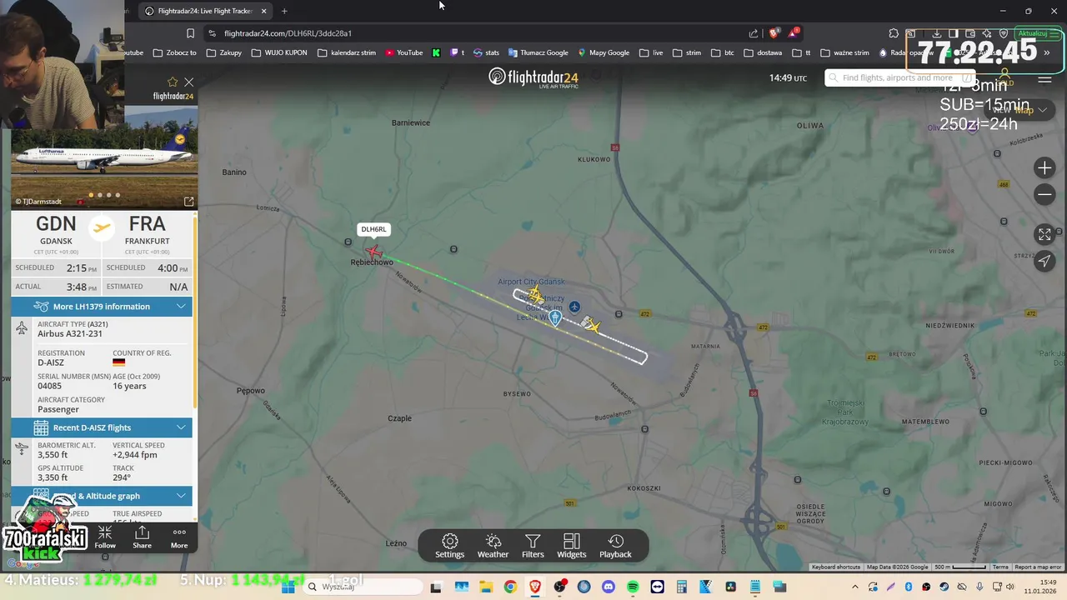This screenshot has width=1067, height=600.
Task: Switch to Flightradar24 browser tab
Action: 204,11
